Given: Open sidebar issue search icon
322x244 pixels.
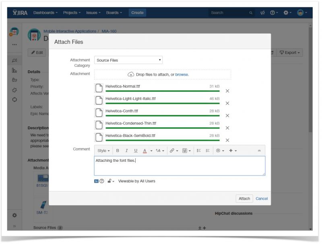Looking at the screenshot, I should click(14, 60).
